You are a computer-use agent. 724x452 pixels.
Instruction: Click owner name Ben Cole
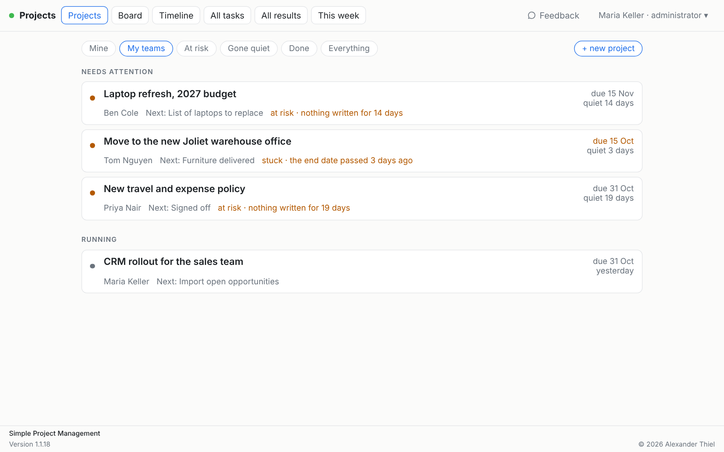(x=121, y=113)
